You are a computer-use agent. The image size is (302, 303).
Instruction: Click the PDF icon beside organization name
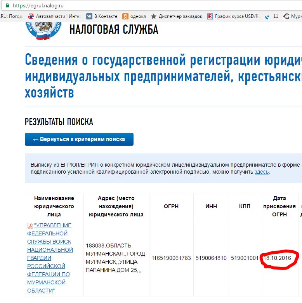pyautogui.click(x=30, y=226)
